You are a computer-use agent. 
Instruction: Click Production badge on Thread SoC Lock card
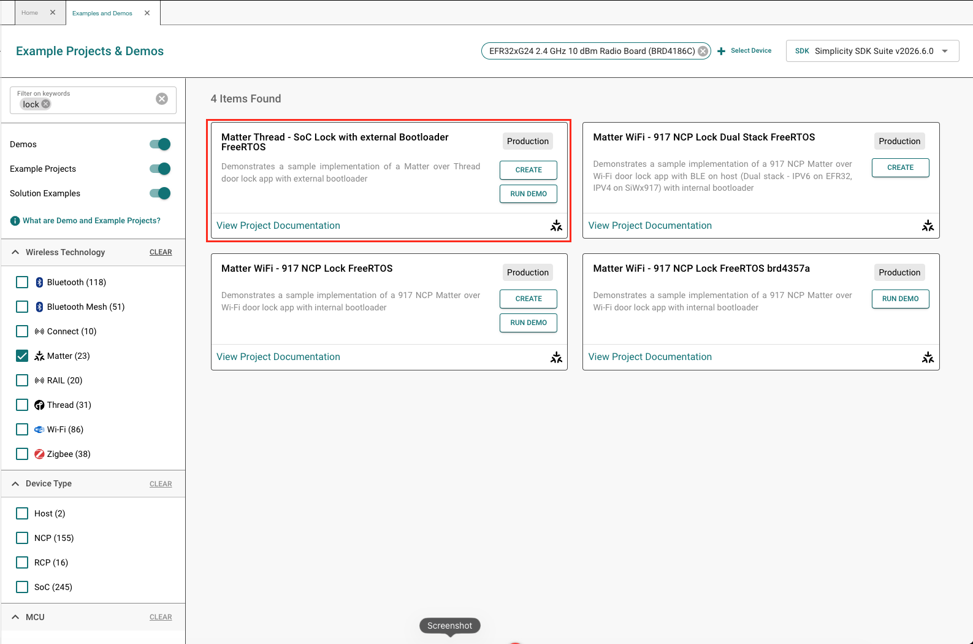(528, 141)
